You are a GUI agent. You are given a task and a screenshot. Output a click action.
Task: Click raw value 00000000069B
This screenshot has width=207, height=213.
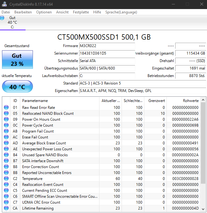click(x=185, y=125)
